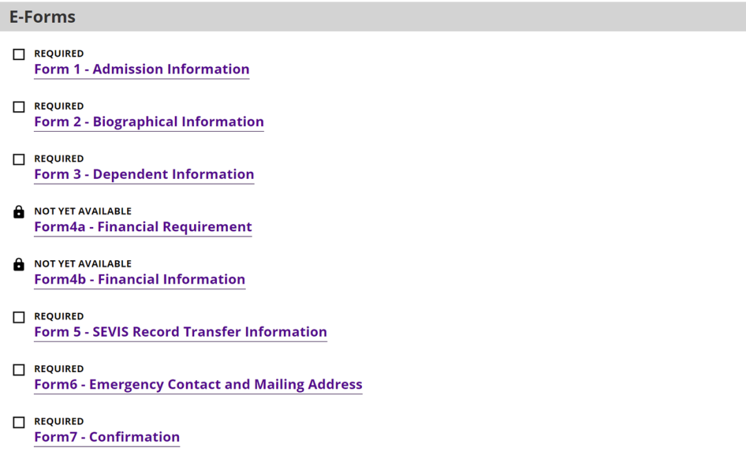Viewport: 746px width, 470px height.
Task: Click NOT YET AVAILABLE label above Form4b
Action: click(x=83, y=264)
